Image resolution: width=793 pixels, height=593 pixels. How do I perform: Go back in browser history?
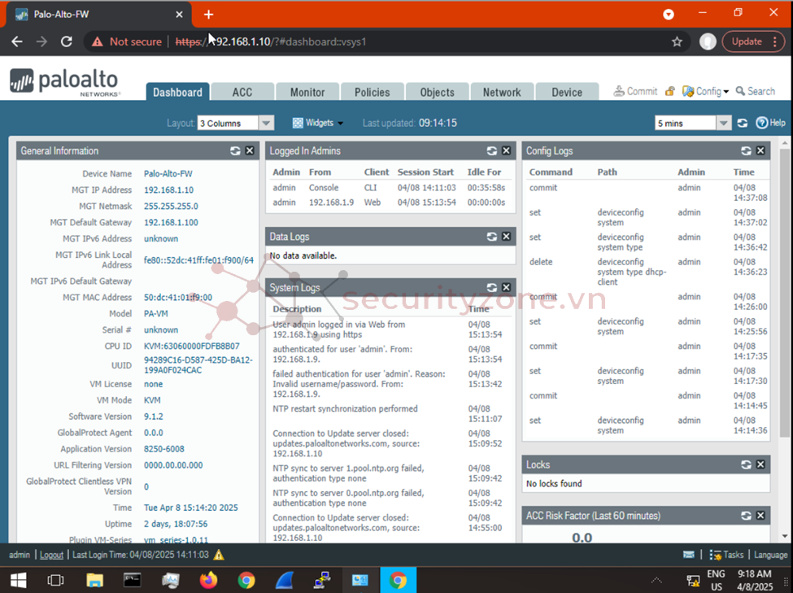pos(17,41)
